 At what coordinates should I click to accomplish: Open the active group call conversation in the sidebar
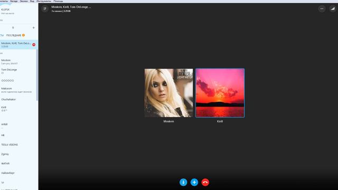coord(19,44)
